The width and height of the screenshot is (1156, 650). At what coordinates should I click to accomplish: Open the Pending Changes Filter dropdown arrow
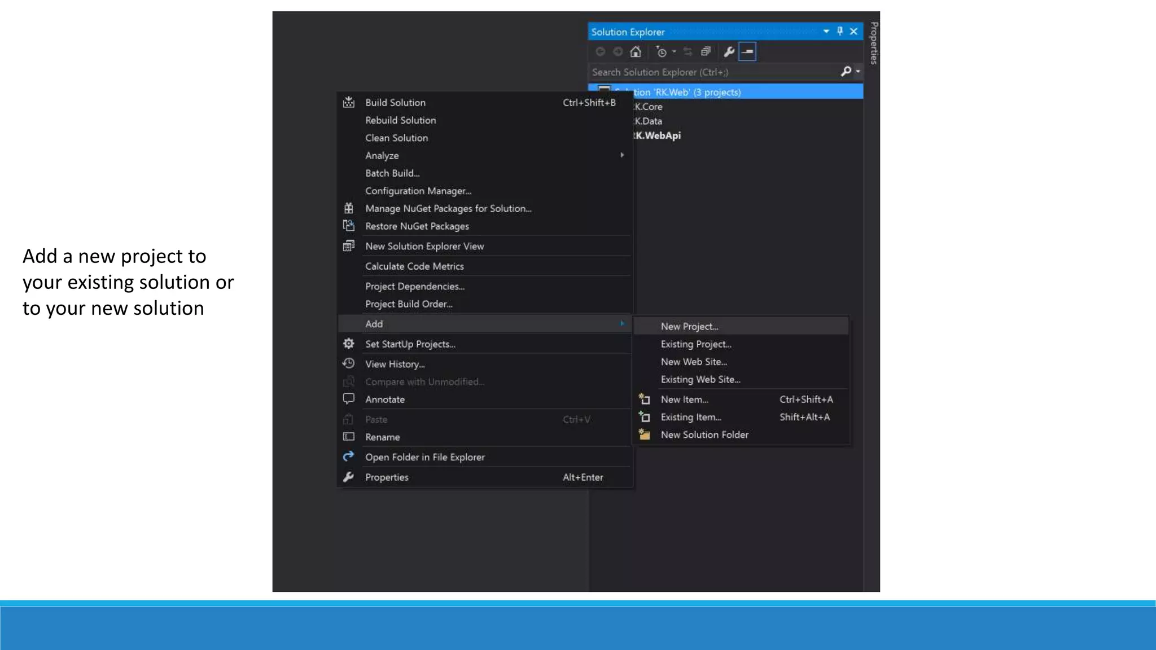coord(674,52)
